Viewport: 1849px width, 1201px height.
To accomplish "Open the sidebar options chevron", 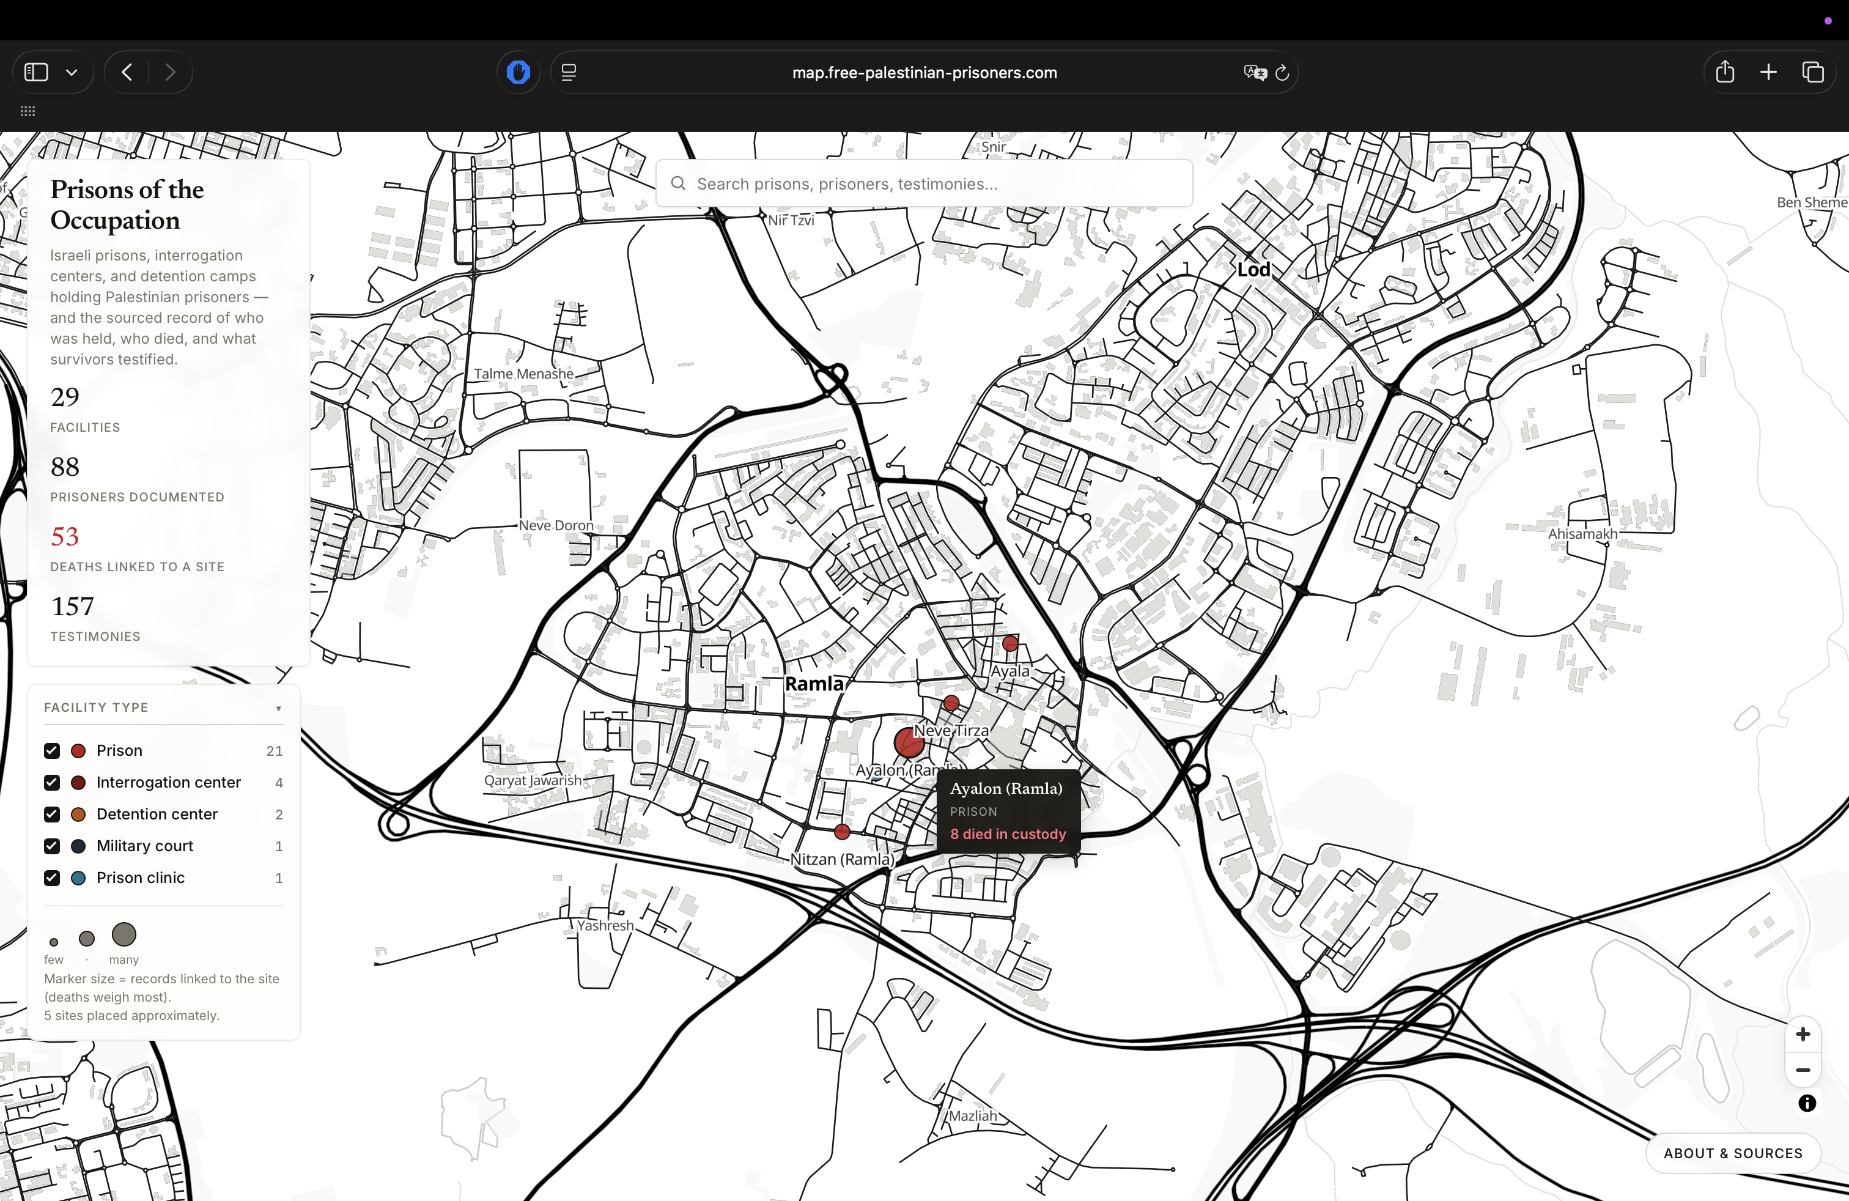I will pyautogui.click(x=72, y=72).
